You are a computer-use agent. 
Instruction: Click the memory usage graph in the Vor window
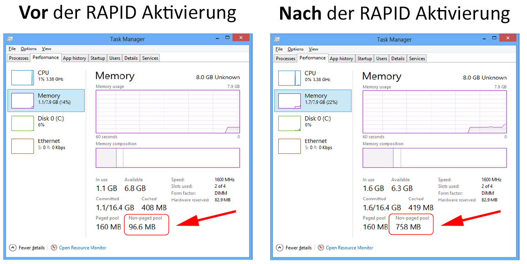coord(168,112)
